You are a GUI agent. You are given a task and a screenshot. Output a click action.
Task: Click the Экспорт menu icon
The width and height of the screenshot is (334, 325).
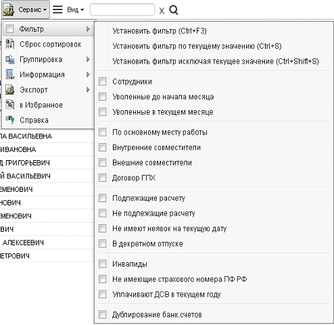coord(10,90)
